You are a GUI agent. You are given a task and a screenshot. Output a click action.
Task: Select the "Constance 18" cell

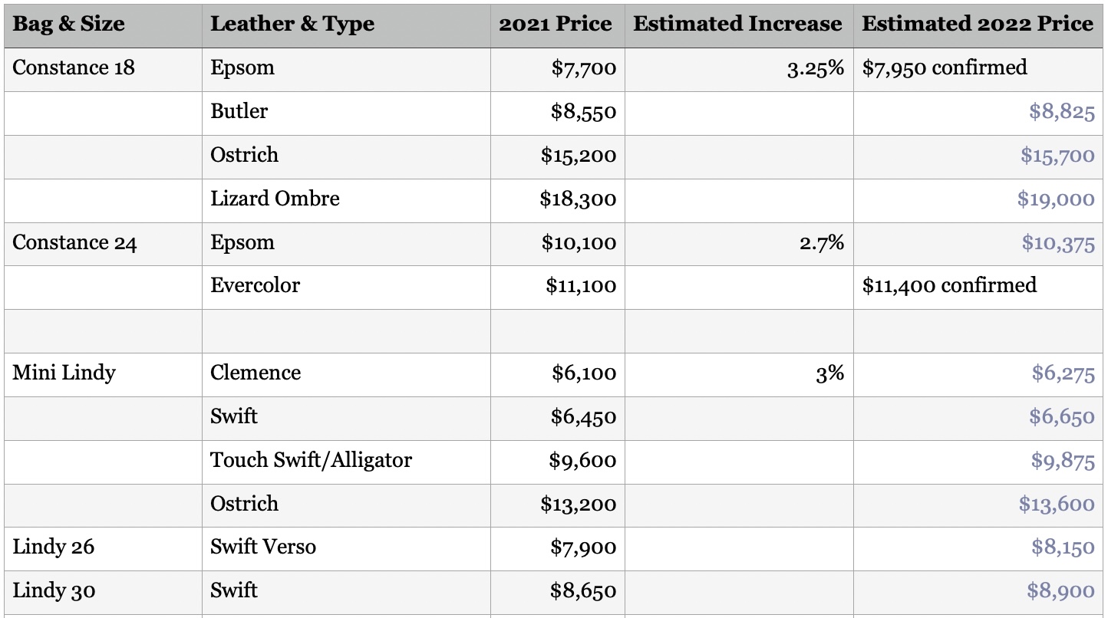[74, 67]
